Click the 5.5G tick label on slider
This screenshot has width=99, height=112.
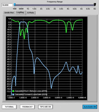[x=88, y=9]
